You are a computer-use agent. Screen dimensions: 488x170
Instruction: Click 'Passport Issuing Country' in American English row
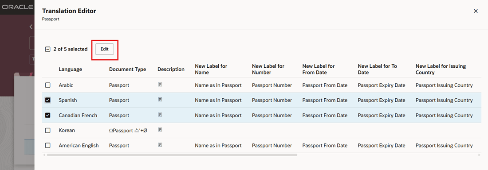[x=444, y=146]
